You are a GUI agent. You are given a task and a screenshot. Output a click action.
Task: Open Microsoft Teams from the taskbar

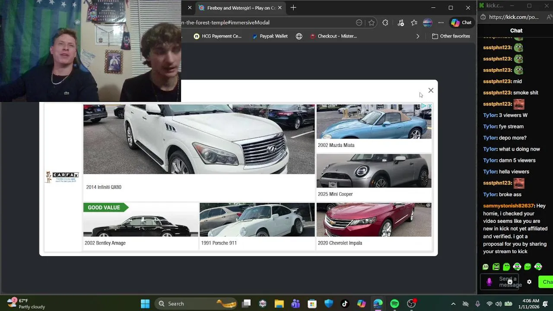coord(296,304)
